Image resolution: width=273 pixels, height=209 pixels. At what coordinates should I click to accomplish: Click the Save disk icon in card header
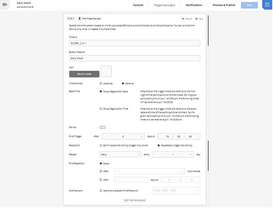click(x=196, y=19)
